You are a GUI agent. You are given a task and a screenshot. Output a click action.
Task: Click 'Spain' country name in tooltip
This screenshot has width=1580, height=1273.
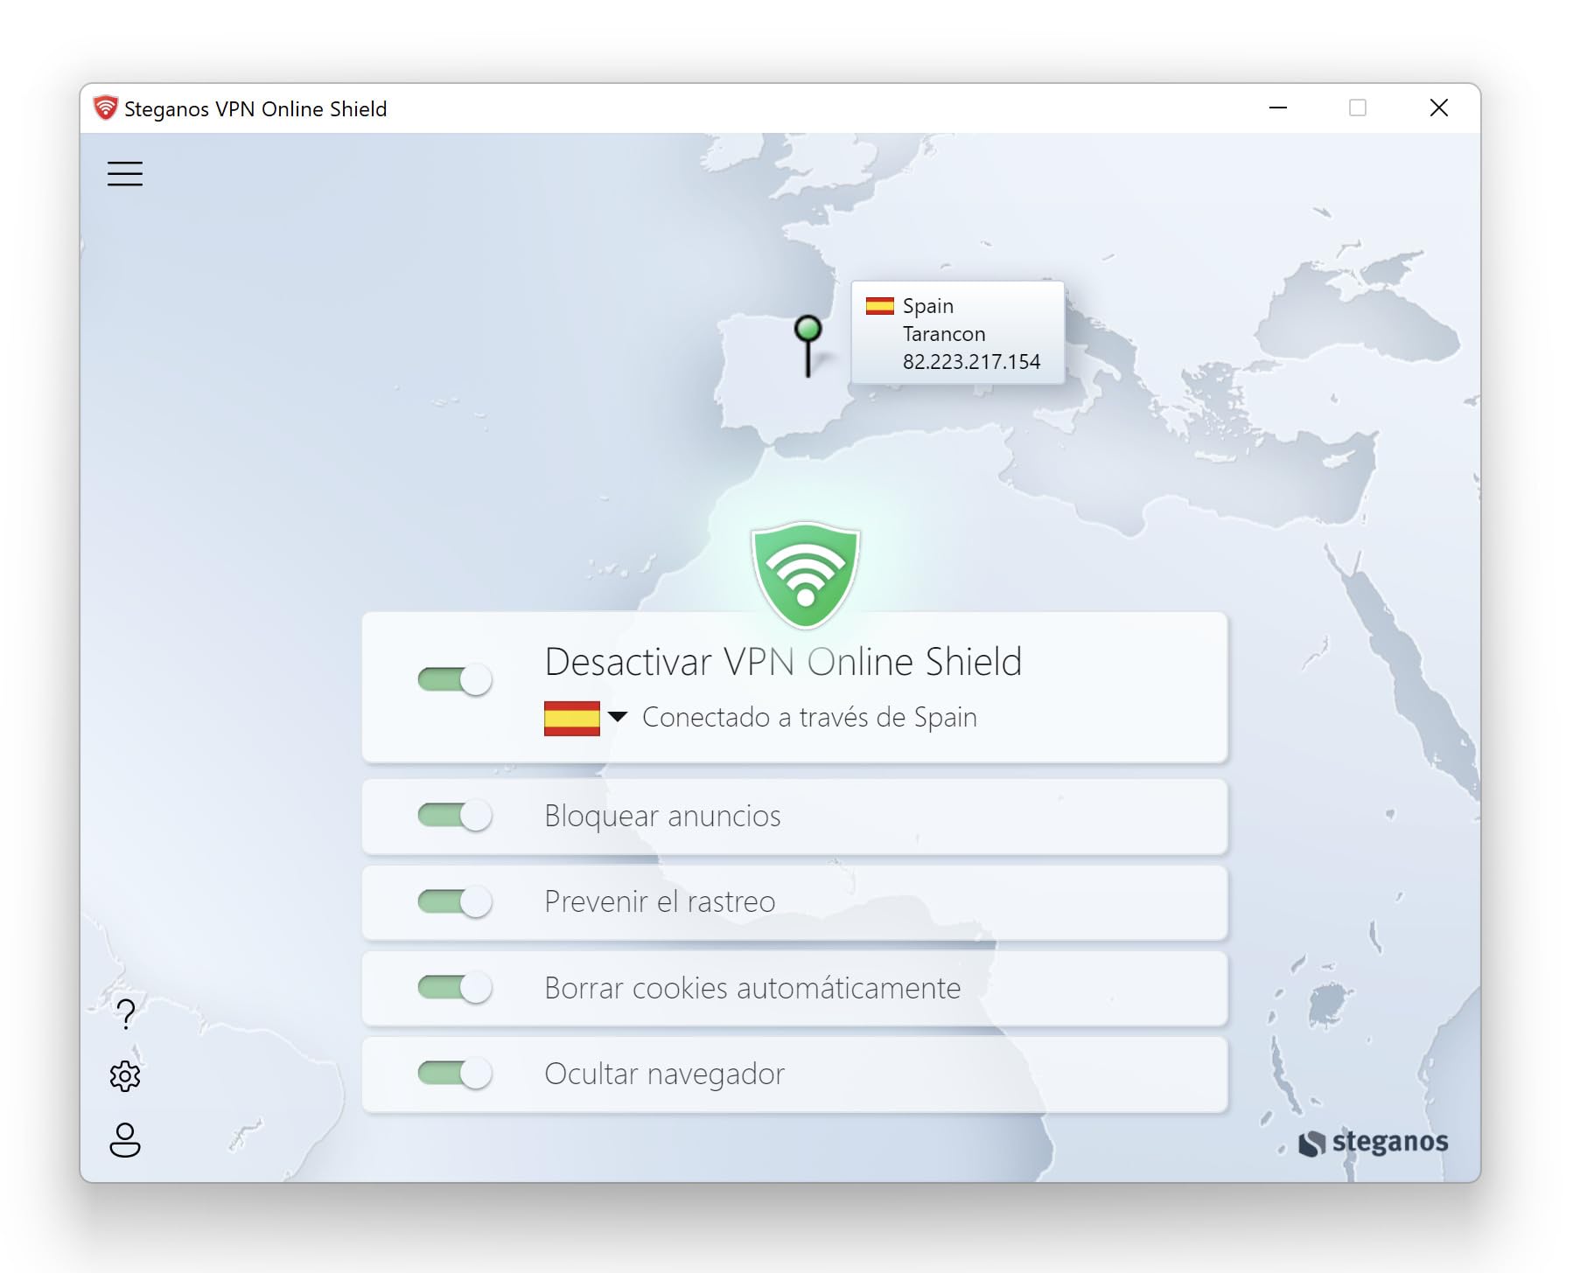pyautogui.click(x=928, y=306)
